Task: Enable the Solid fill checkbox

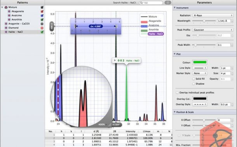Action: tap(193, 79)
